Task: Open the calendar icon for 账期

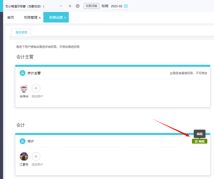Action: [126, 6]
